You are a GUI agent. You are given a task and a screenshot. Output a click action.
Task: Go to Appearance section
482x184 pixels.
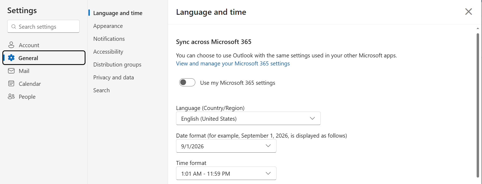(108, 26)
